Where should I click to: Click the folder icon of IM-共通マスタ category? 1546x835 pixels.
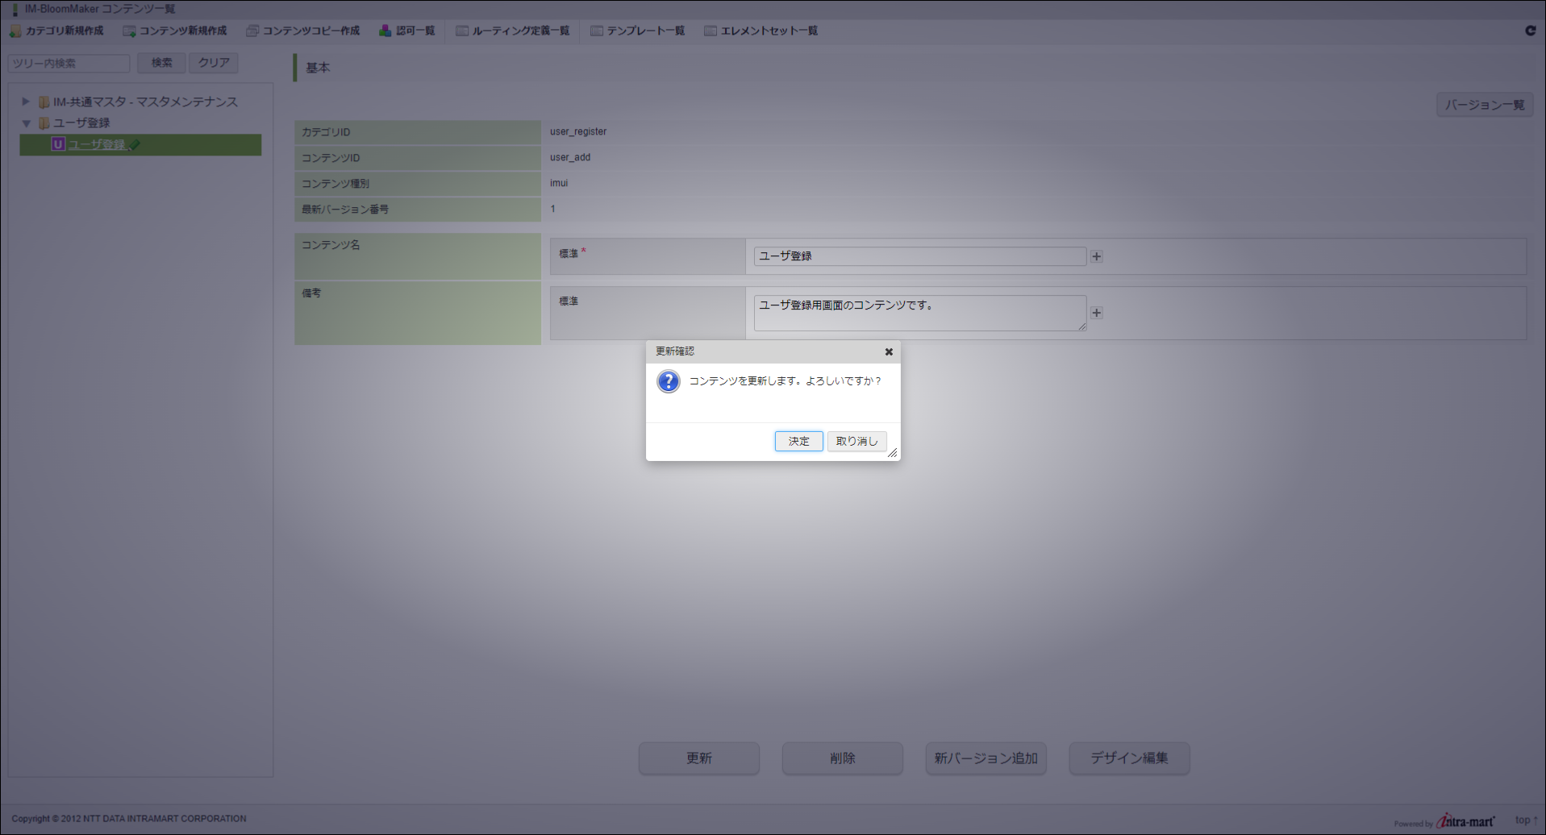[44, 102]
